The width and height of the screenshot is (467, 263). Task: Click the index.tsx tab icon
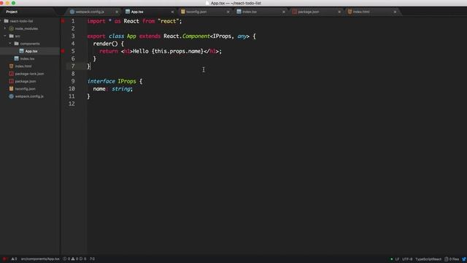click(239, 12)
